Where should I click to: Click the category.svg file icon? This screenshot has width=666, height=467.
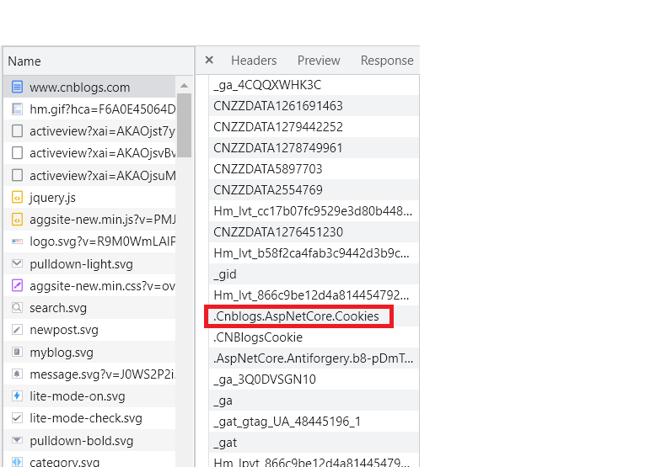click(17, 461)
